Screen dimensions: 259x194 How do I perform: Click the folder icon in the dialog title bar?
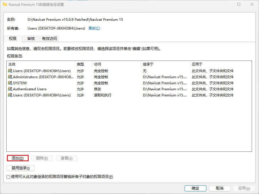pyautogui.click(x=5, y=4)
